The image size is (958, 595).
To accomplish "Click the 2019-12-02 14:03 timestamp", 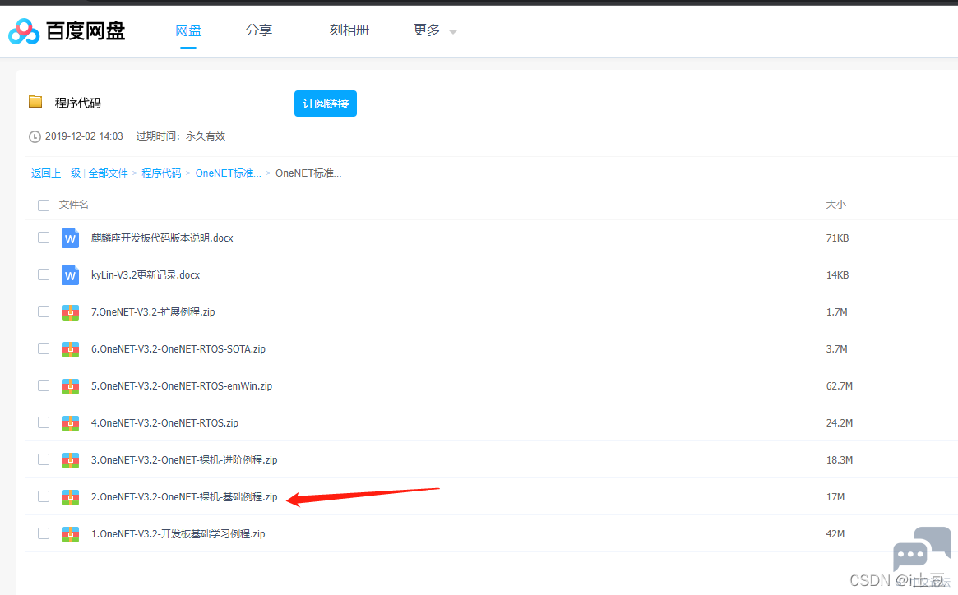I will coord(85,136).
